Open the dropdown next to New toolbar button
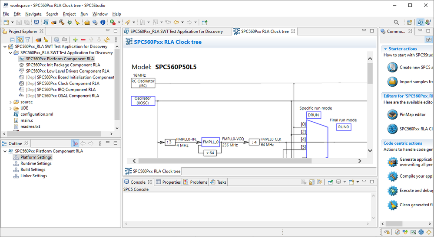This screenshot has height=237, width=434. point(13,22)
